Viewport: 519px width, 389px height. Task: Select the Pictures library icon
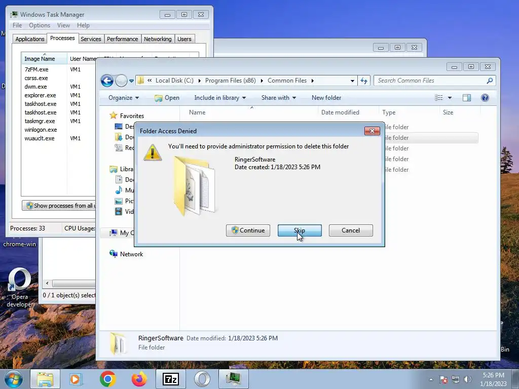click(x=119, y=201)
